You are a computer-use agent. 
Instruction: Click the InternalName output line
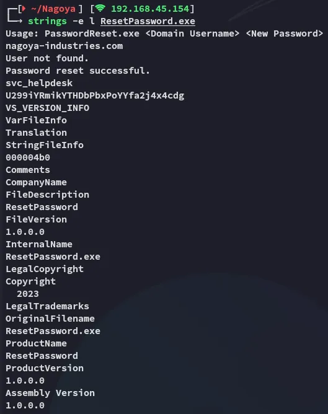(x=39, y=244)
